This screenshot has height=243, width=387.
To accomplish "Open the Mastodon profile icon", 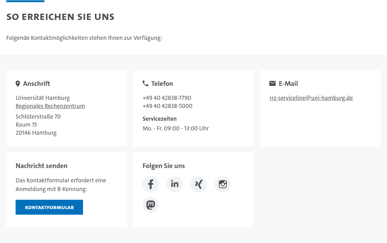I will [x=151, y=205].
